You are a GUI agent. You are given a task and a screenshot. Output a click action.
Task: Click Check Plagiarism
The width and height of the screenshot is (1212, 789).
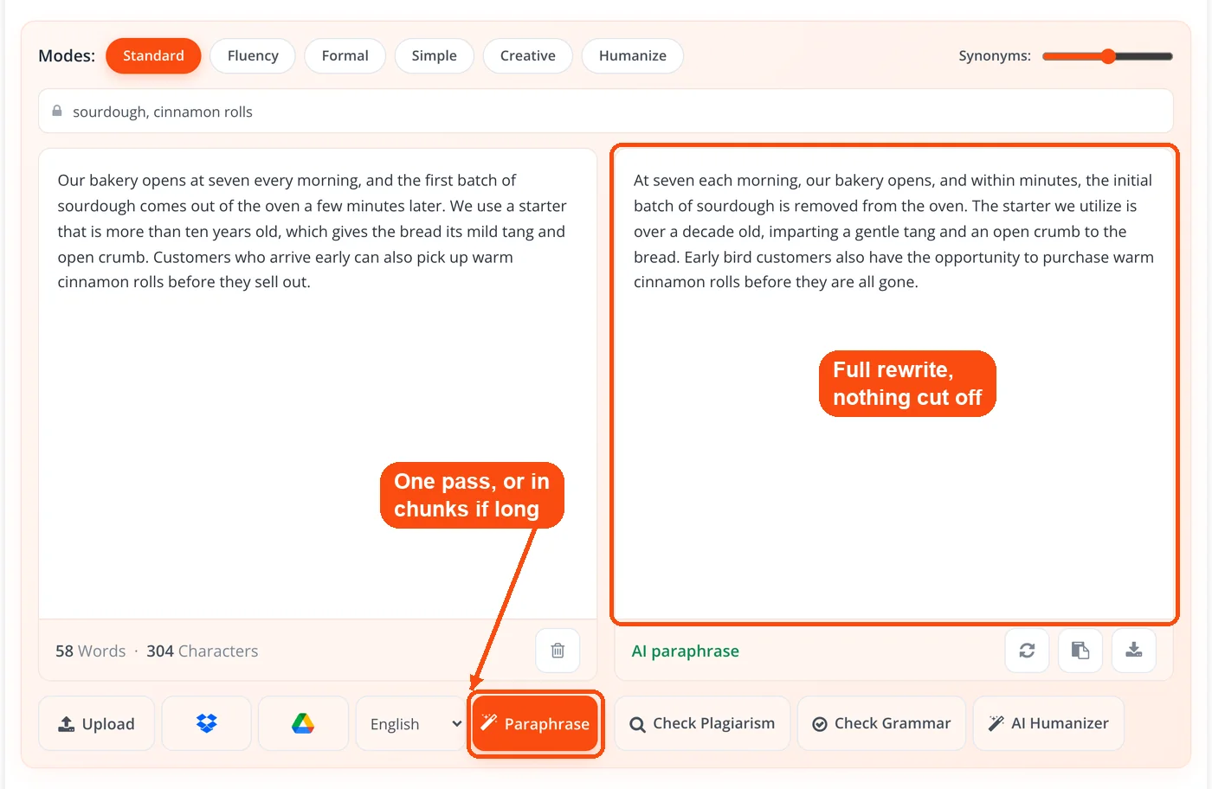click(702, 723)
